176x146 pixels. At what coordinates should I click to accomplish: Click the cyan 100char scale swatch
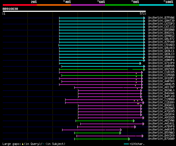[x=126, y=144]
